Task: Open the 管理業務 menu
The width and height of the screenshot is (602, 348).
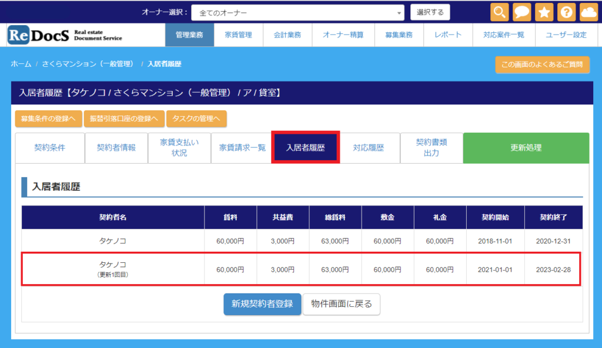Action: 189,35
